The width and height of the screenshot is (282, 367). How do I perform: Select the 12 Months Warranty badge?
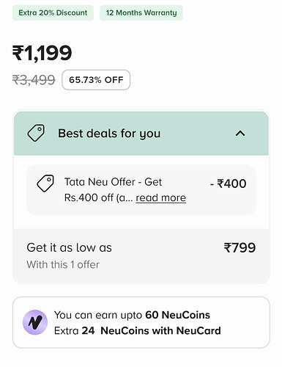tap(141, 12)
